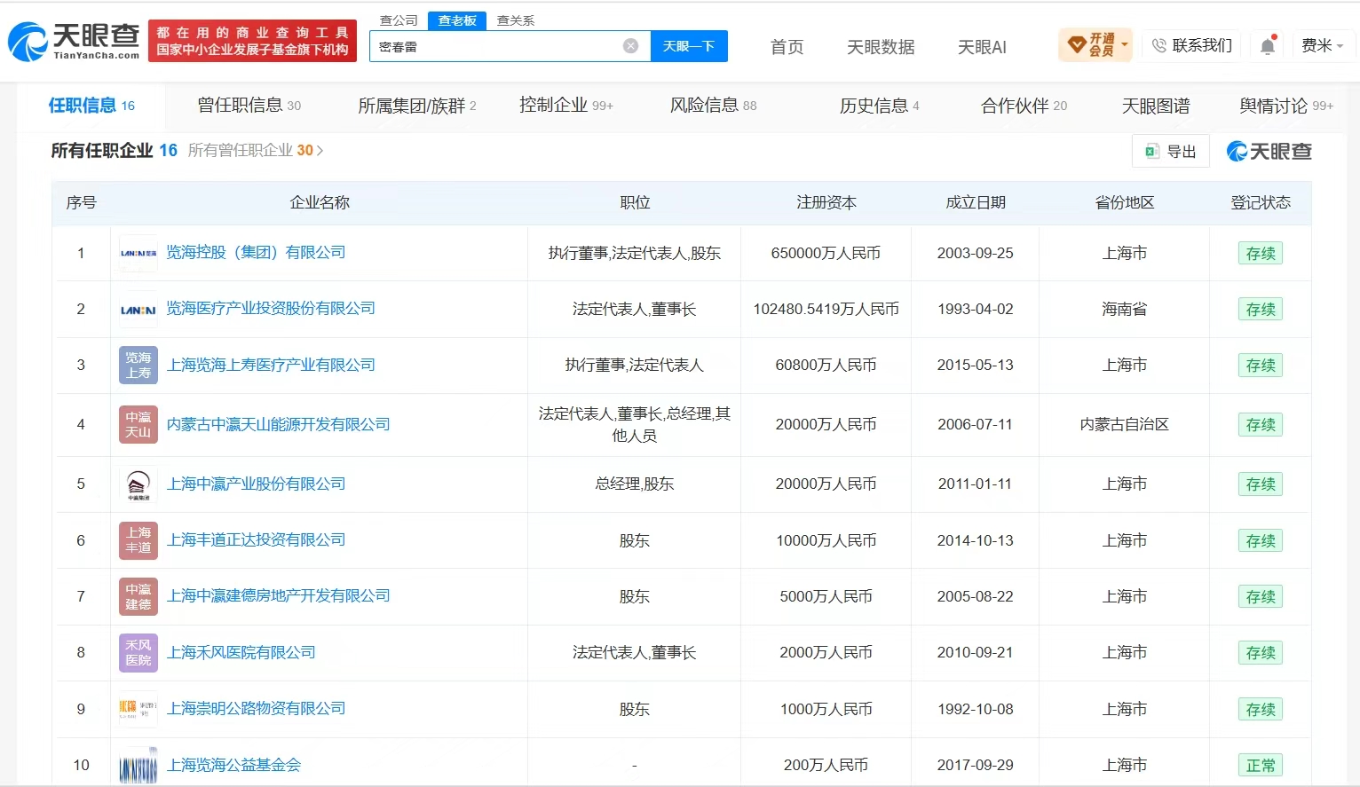Click the 览海控股 company logo thumbnail
The height and width of the screenshot is (787, 1360).
tap(138, 253)
